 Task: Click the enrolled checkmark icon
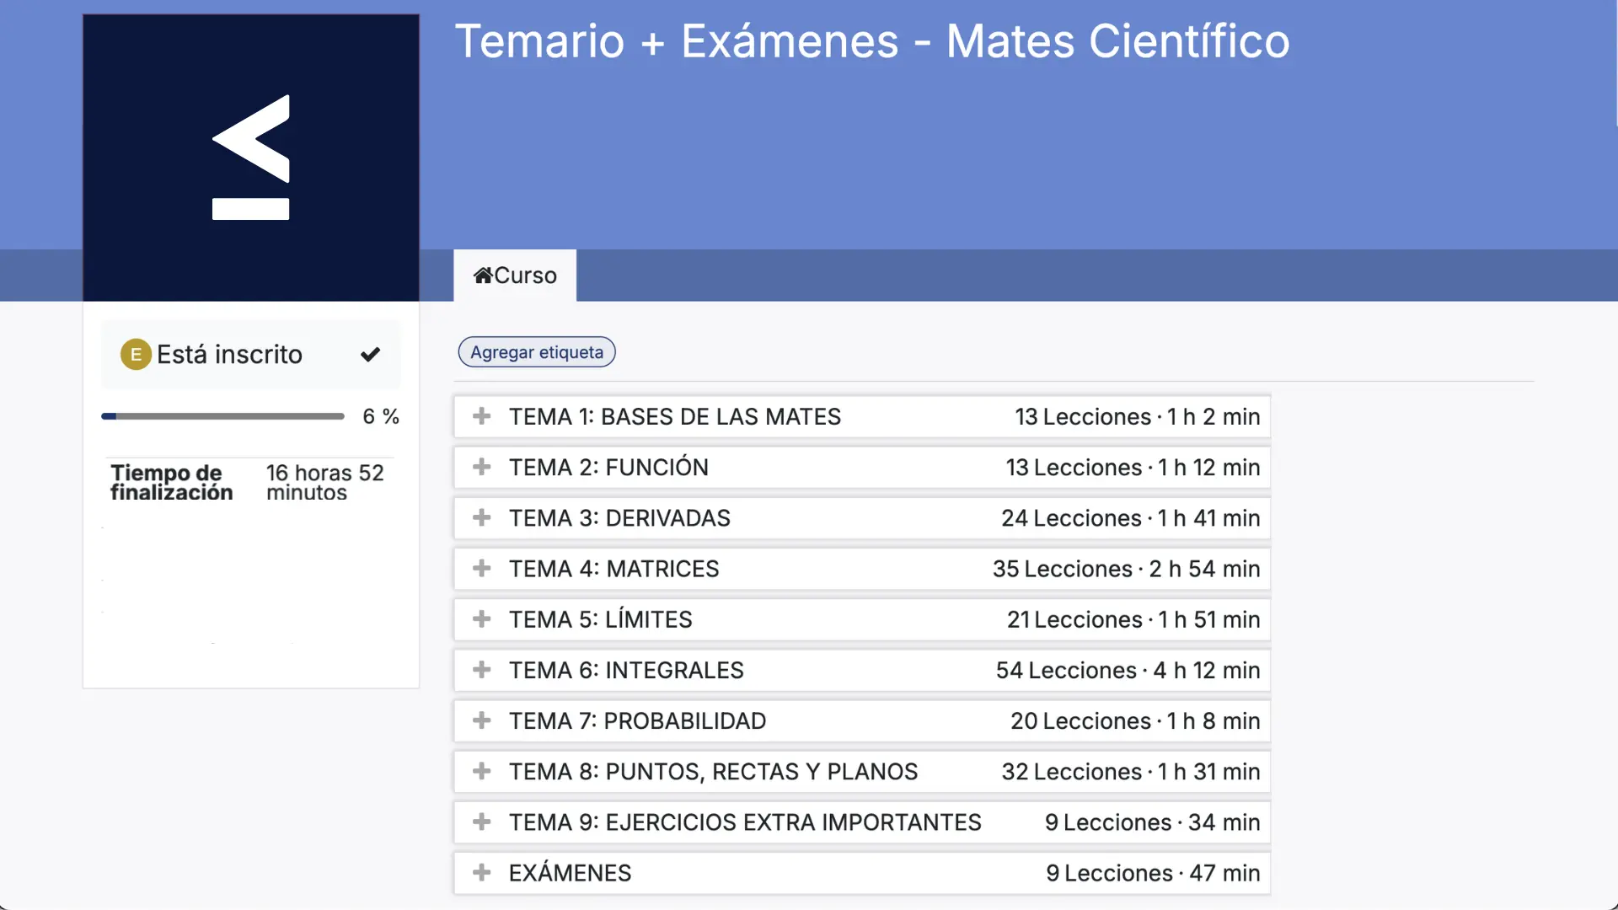pos(370,355)
